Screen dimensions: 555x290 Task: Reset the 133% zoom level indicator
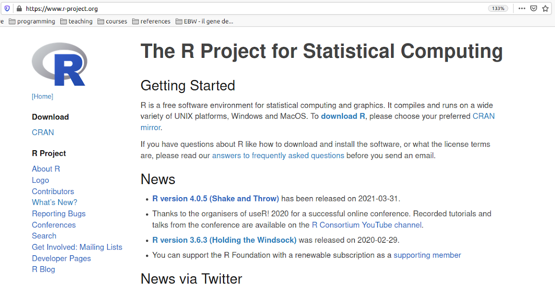coord(498,8)
